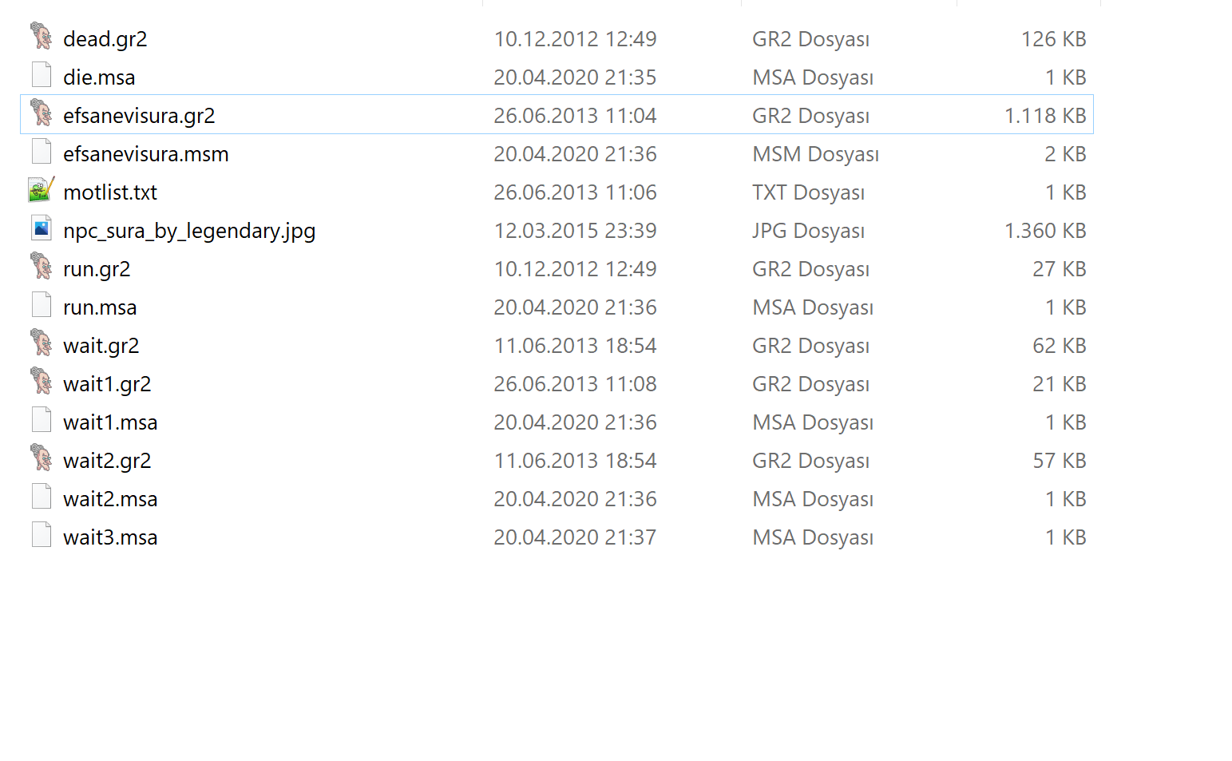This screenshot has width=1232, height=761.
Task: Click the 2 KB size of efsanevisura.msm
Action: tap(1065, 154)
